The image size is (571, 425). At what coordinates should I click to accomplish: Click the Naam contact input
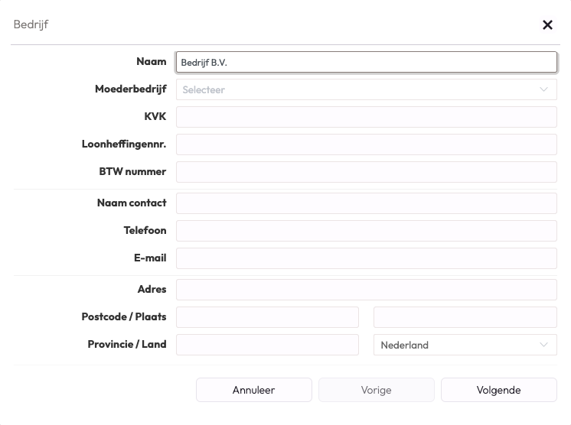click(x=366, y=203)
